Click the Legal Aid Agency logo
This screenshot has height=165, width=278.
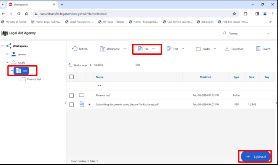[x=19, y=33]
